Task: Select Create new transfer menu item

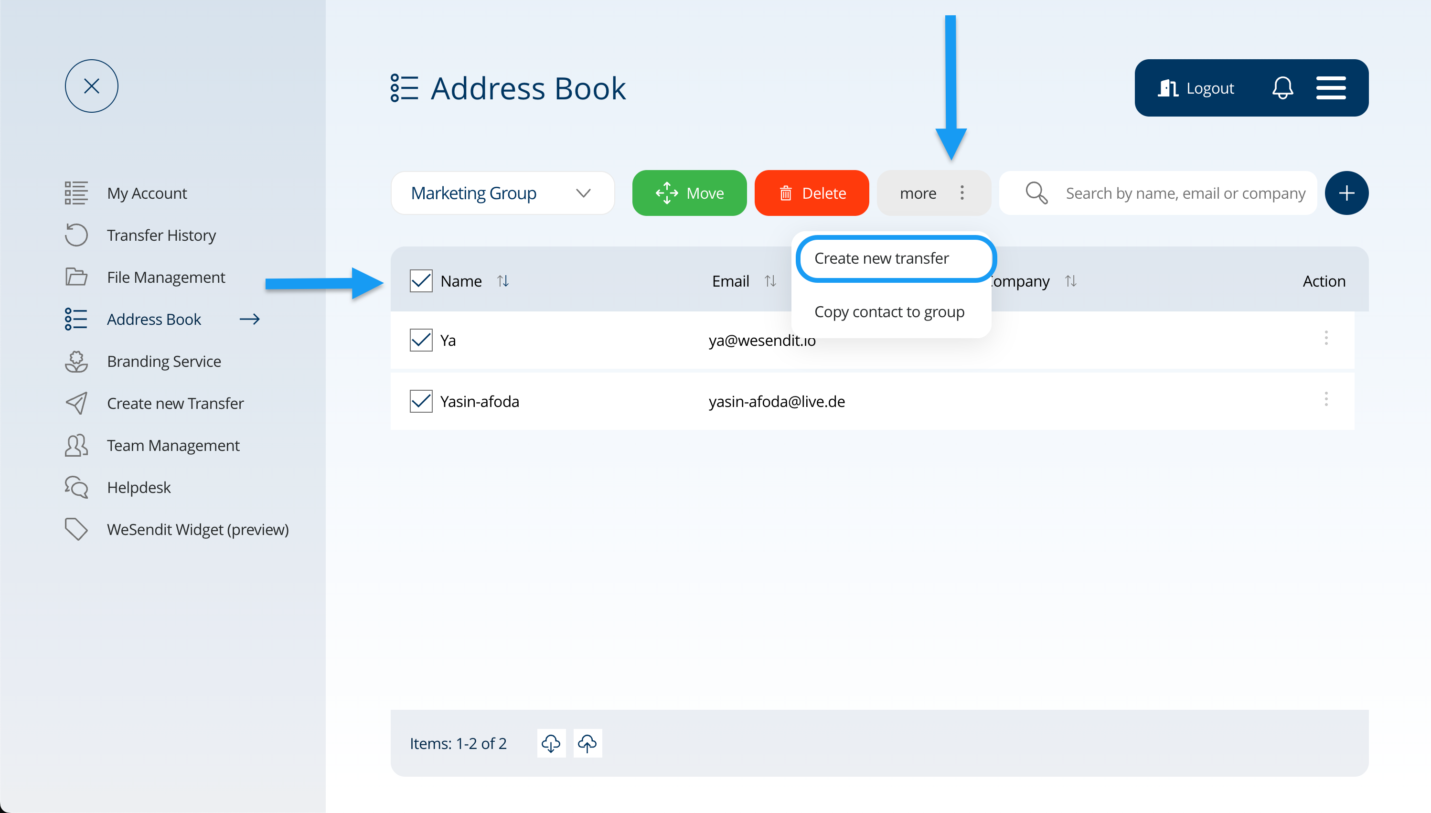Action: tap(882, 258)
